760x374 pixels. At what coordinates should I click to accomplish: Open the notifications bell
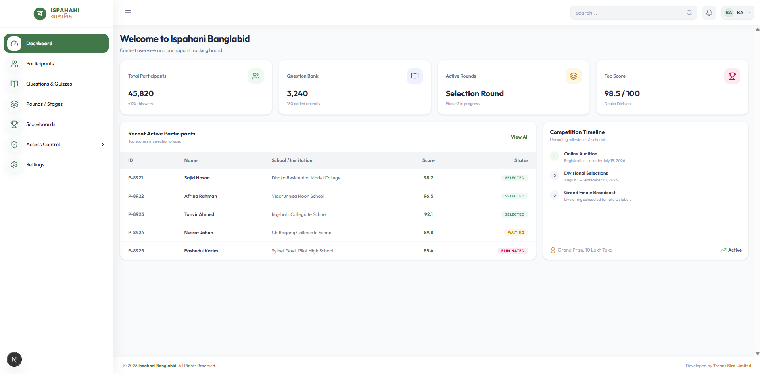click(709, 13)
